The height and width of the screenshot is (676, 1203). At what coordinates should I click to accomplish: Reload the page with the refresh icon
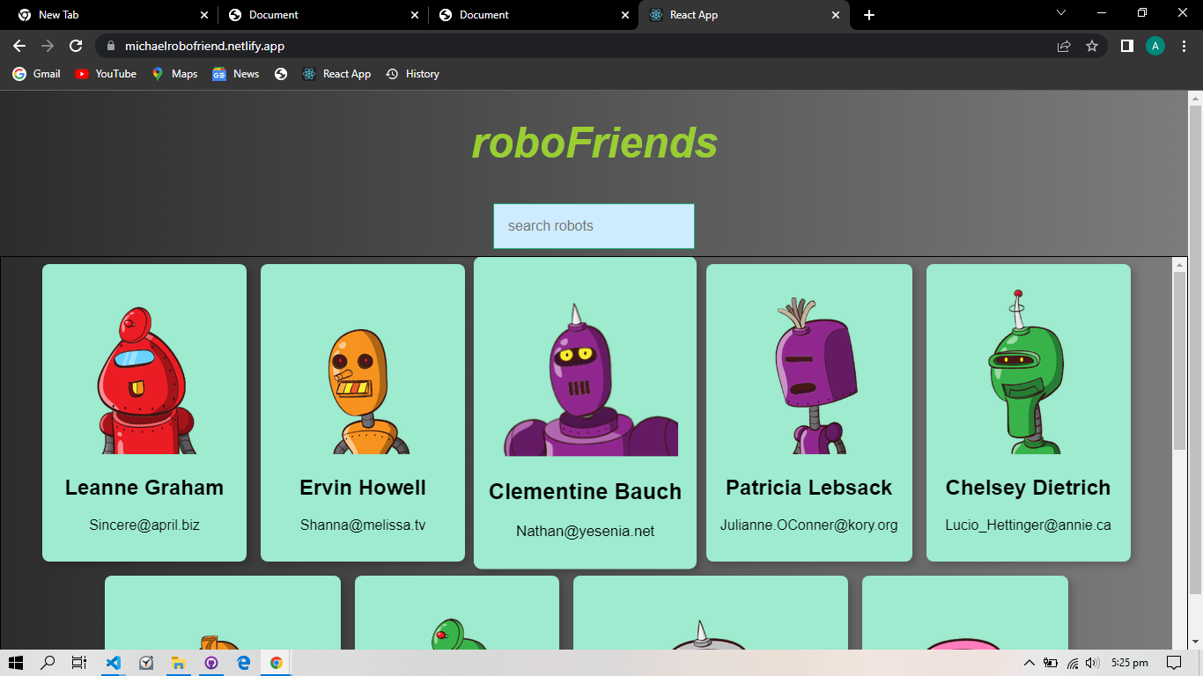[x=76, y=46]
